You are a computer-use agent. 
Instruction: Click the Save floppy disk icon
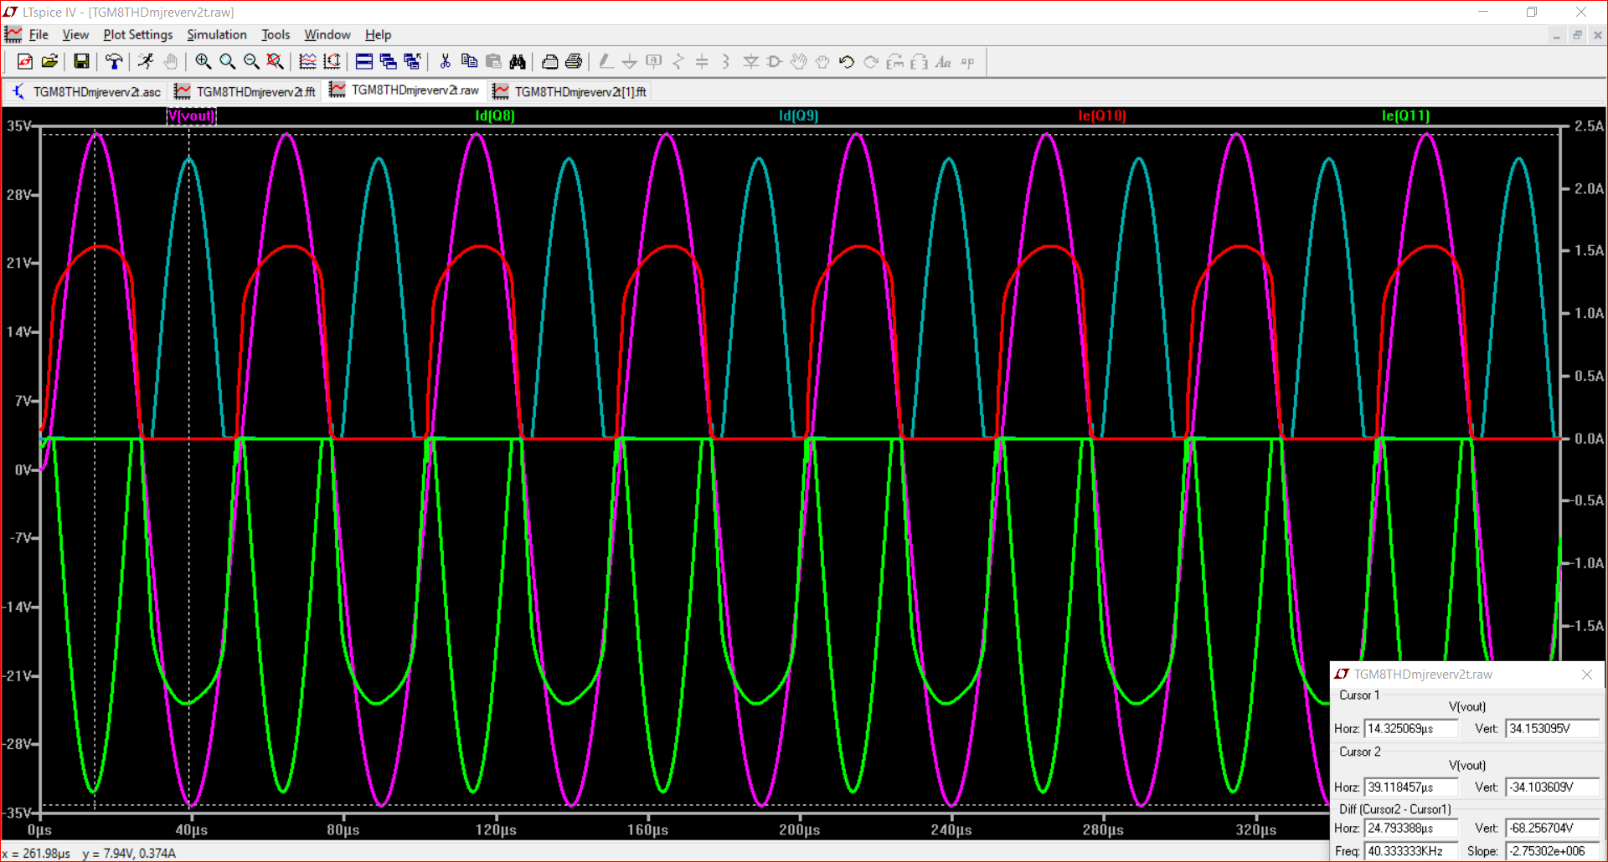pyautogui.click(x=81, y=62)
